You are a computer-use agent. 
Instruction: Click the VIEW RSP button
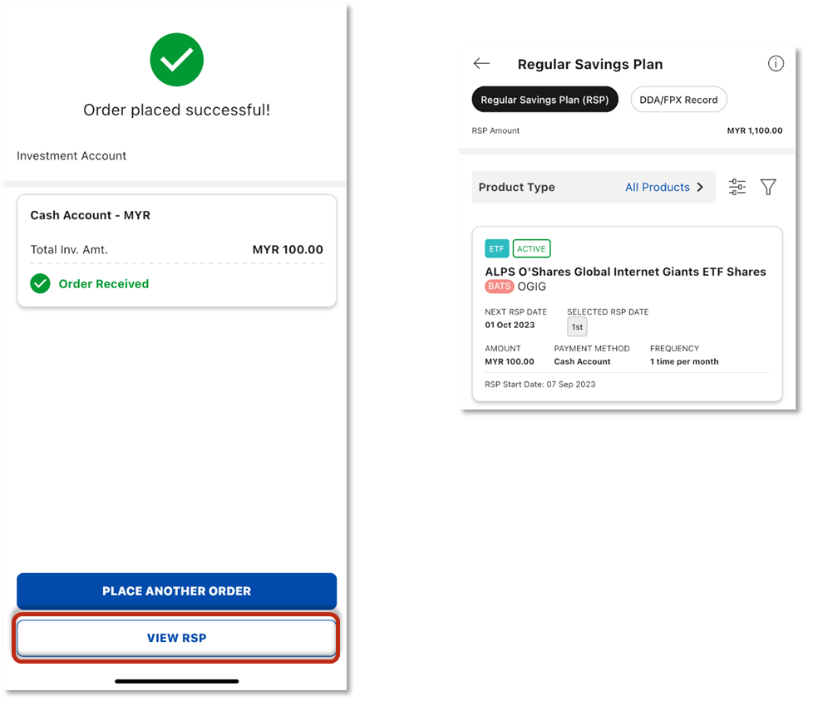click(176, 638)
